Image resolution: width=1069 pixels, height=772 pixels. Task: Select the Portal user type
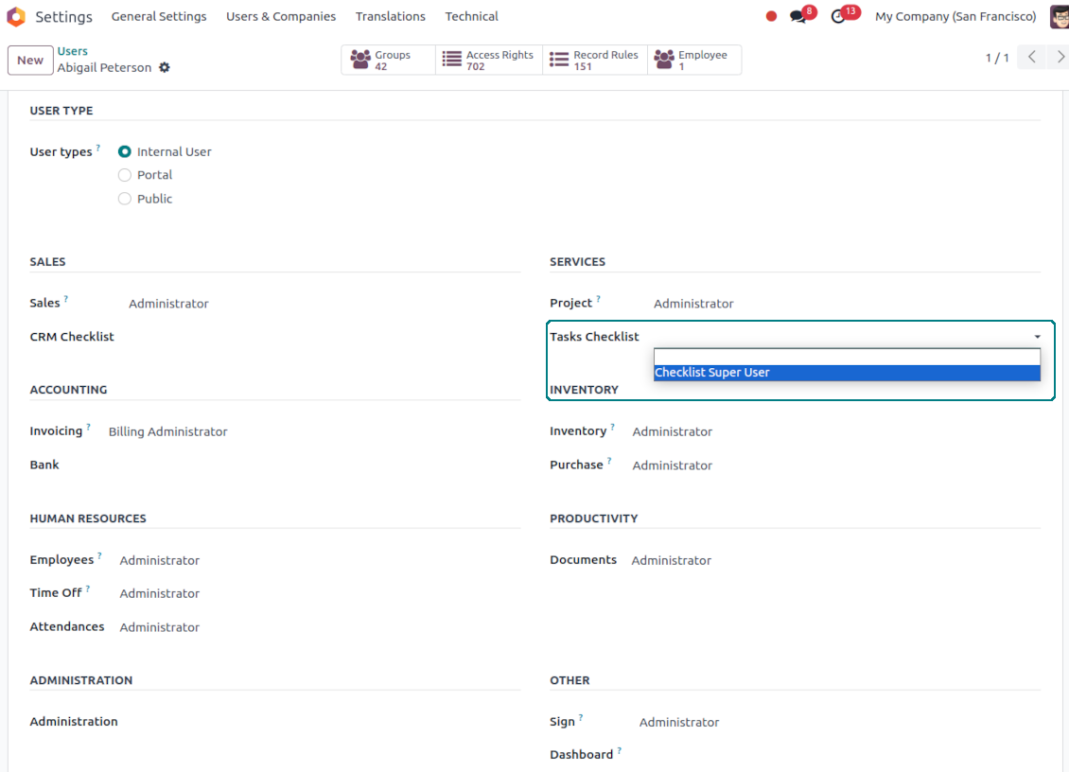pyautogui.click(x=125, y=175)
